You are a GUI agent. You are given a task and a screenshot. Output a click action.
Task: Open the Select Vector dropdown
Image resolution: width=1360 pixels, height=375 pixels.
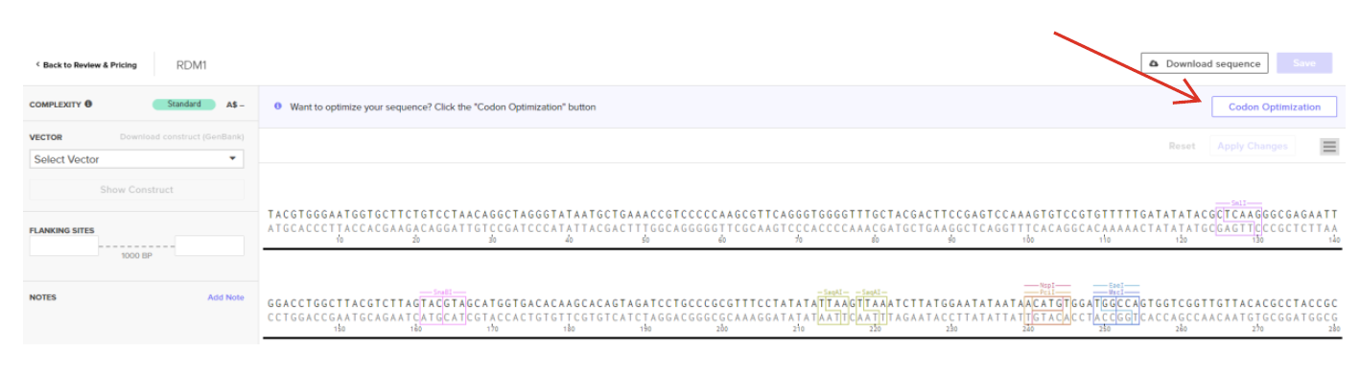[x=136, y=159]
